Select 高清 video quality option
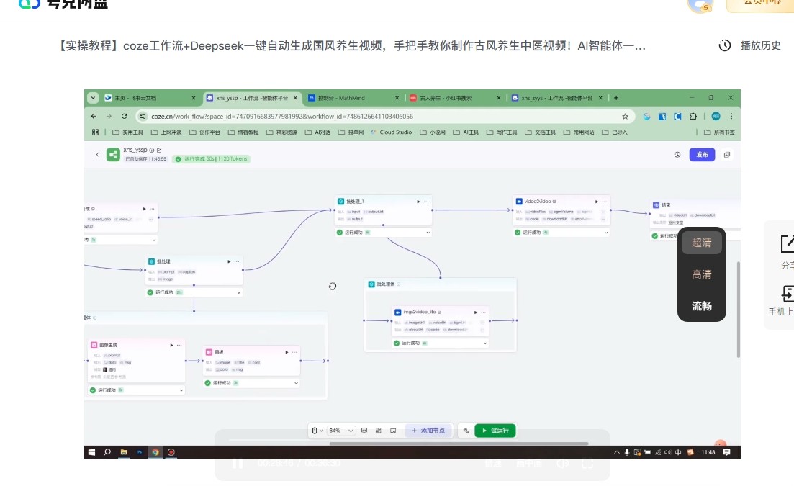This screenshot has height=486, width=794. coord(702,274)
